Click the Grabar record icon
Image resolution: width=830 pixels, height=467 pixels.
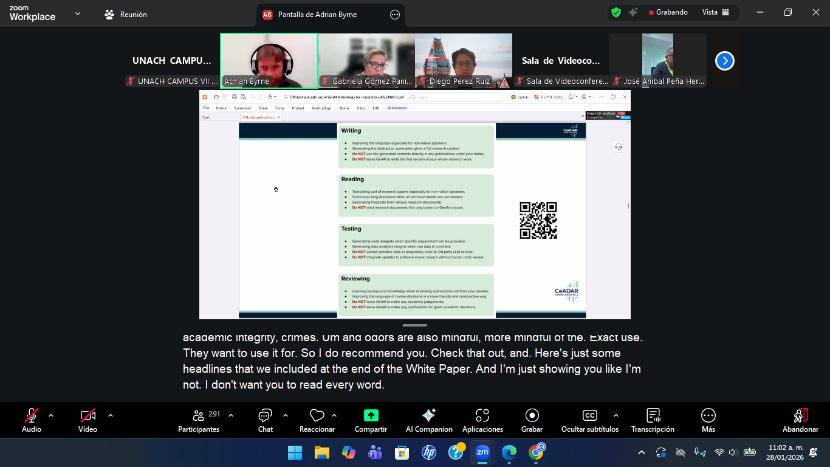coord(532,415)
